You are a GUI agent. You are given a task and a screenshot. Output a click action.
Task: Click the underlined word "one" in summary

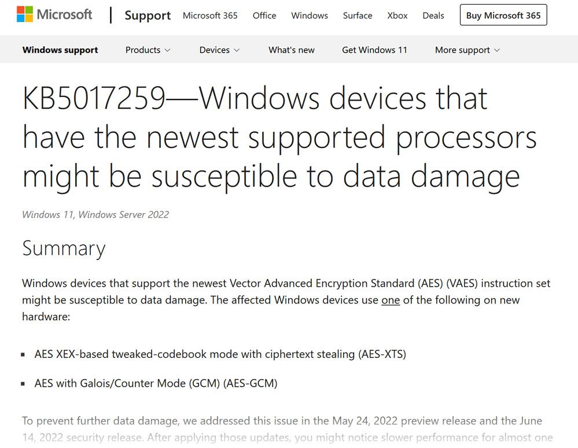pos(391,300)
